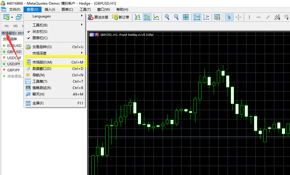Select USDCHF row in market watch

tap(14, 58)
